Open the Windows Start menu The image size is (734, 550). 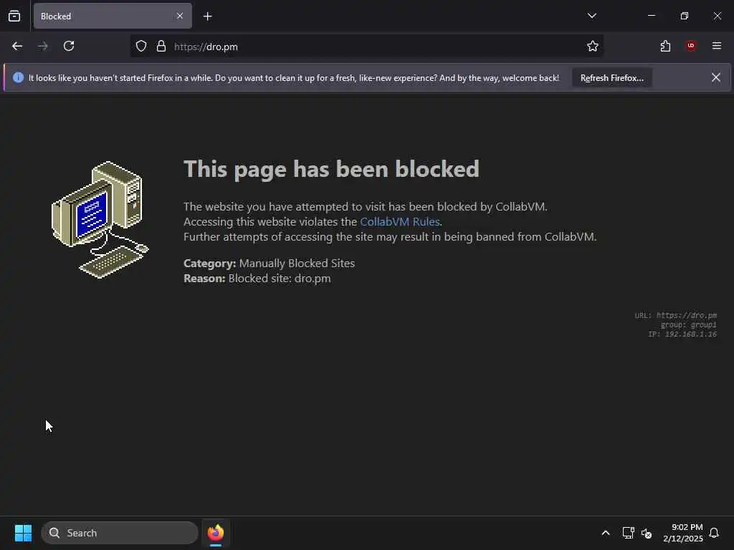(23, 533)
